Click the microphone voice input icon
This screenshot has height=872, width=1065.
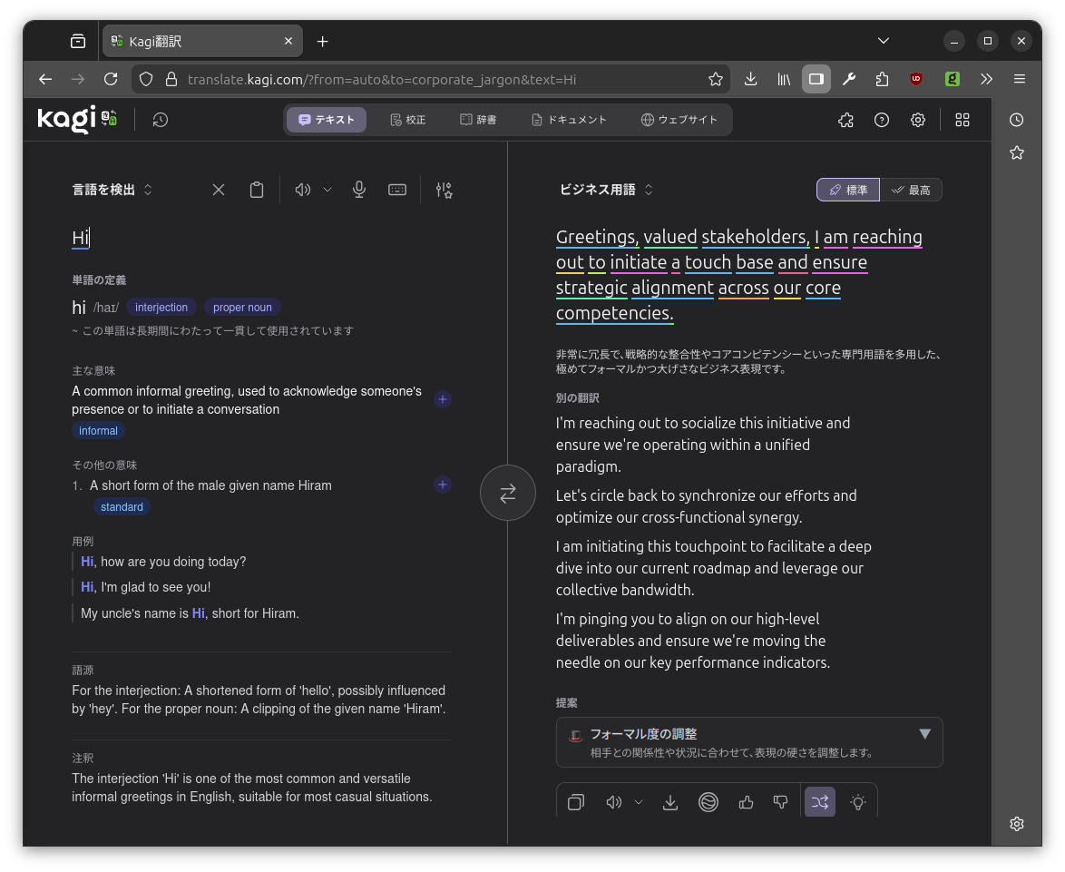pos(359,190)
